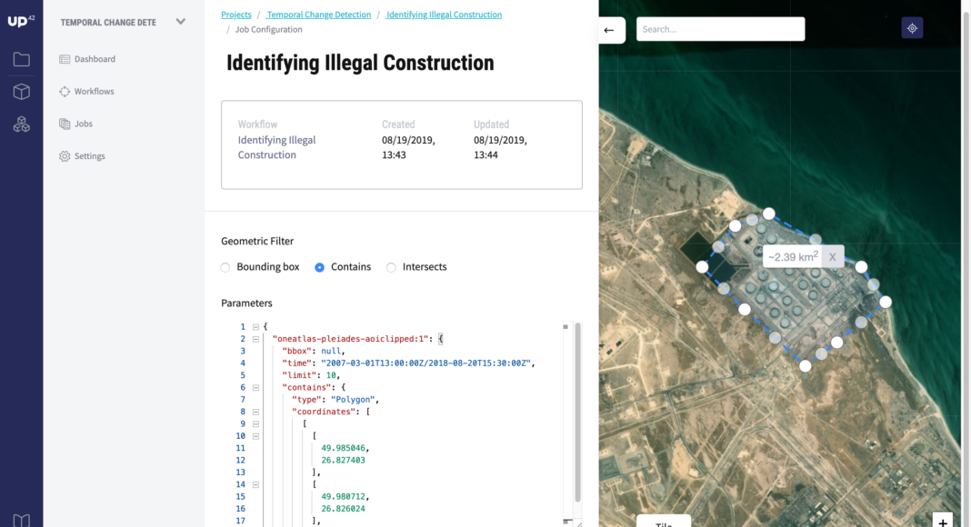
Task: Collapse map panel with back arrow
Action: pos(609,30)
